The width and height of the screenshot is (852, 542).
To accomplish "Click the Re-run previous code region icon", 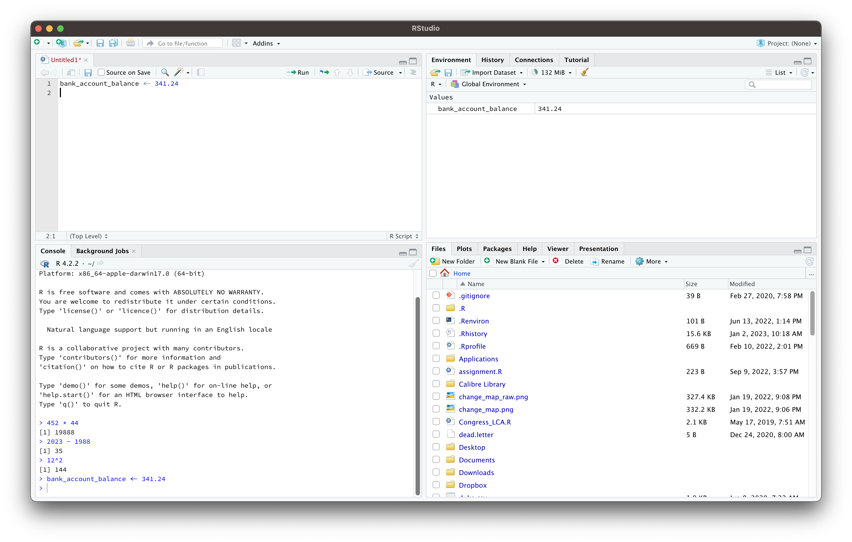I will (324, 72).
